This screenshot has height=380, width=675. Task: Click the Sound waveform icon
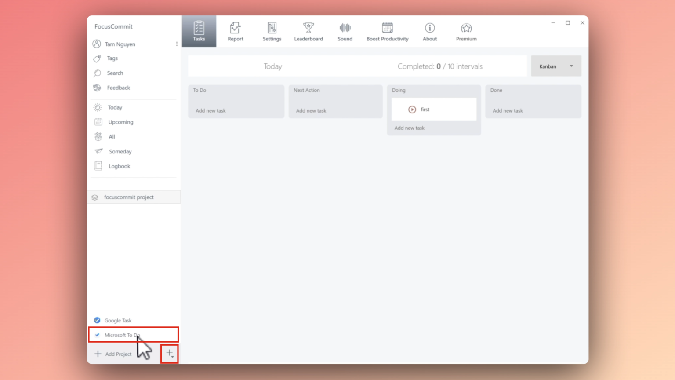point(345,28)
